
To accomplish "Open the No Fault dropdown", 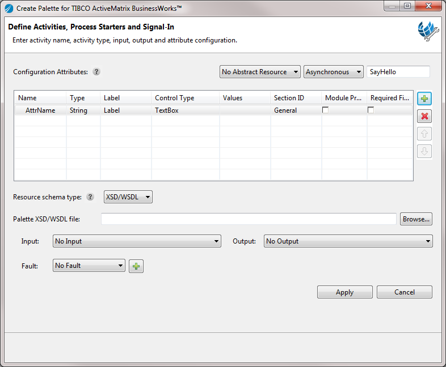I will (89, 266).
